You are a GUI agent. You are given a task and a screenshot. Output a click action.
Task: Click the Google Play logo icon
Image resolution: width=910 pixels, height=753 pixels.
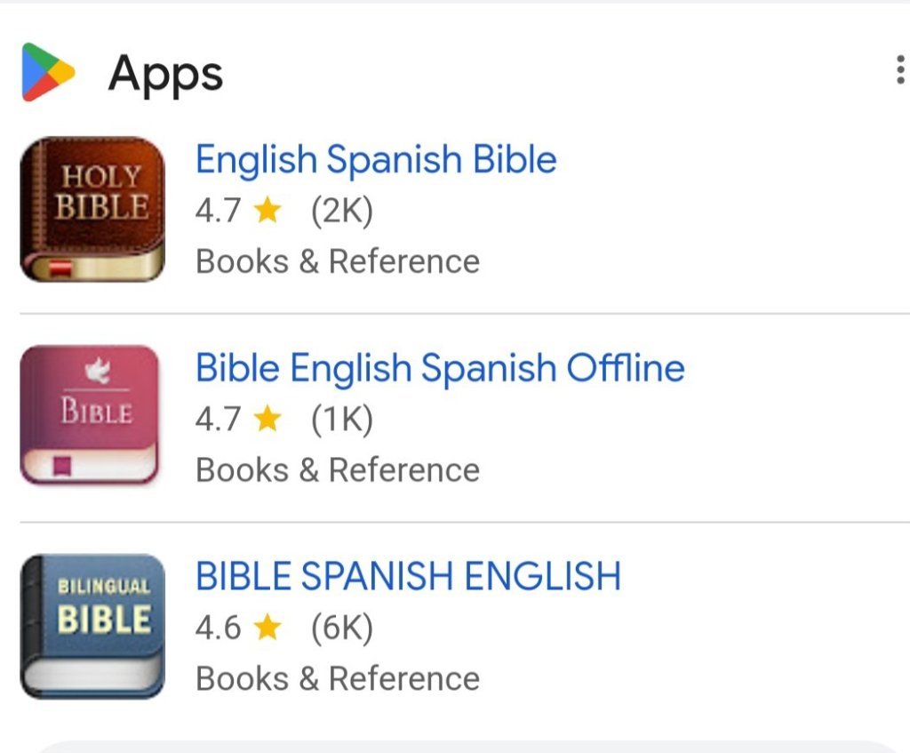pos(48,72)
